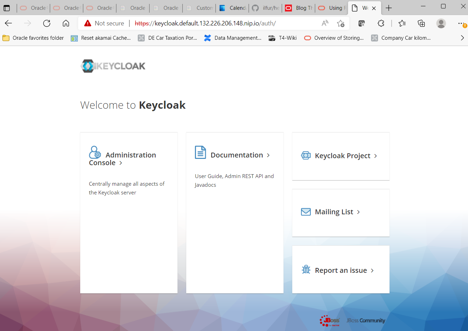Click the Documentation page icon

click(x=201, y=152)
